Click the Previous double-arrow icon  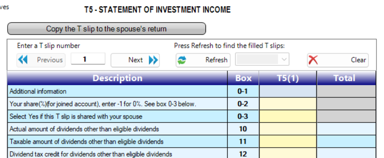[23, 60]
